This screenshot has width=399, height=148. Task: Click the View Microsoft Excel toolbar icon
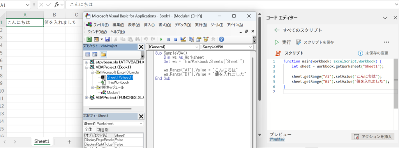click(89, 39)
